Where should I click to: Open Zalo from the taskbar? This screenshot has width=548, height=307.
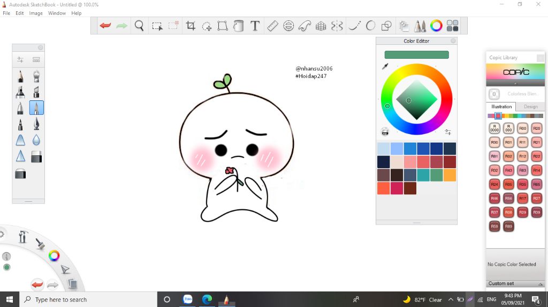tap(188, 300)
